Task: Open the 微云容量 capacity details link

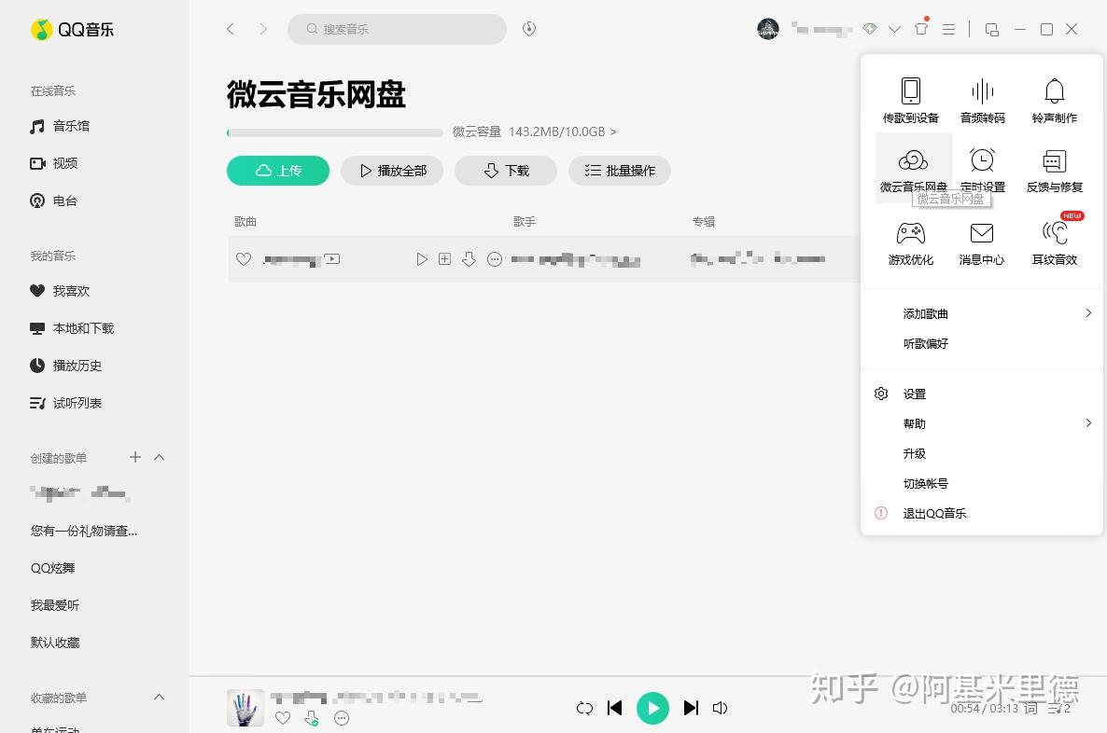Action: coord(535,131)
